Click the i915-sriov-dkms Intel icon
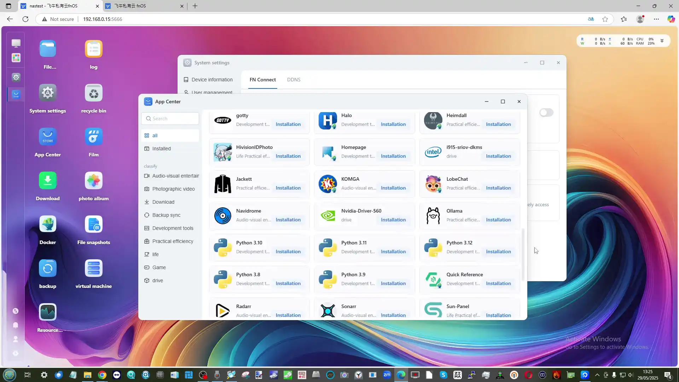 433,152
